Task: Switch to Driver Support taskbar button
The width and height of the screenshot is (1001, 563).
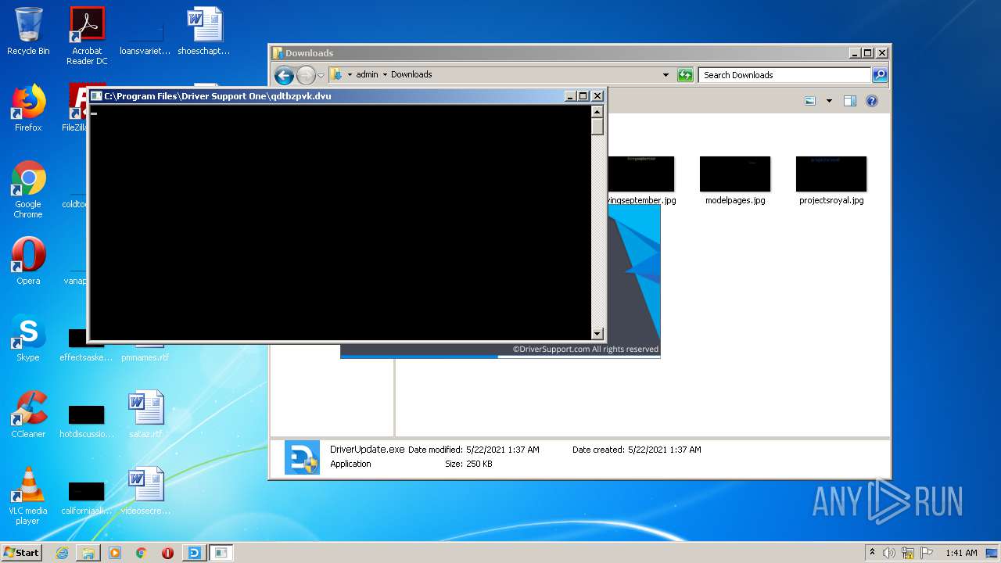Action: (195, 553)
